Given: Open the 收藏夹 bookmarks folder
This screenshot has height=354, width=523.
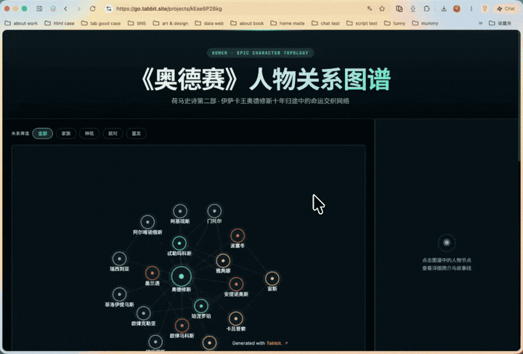Looking at the screenshot, I should 500,23.
